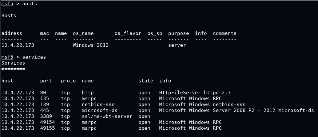Click the 'http' service name on port 80
This screenshot has height=137, width=318.
[x=88, y=93]
